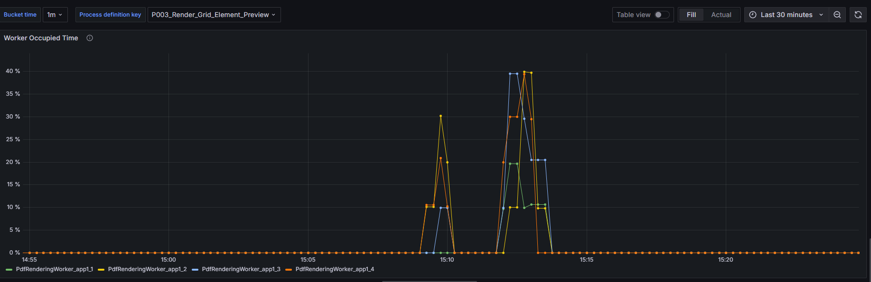Click blue color swatch for PdfRenderingWorker_app1_3
The height and width of the screenshot is (282, 871).
click(x=195, y=270)
